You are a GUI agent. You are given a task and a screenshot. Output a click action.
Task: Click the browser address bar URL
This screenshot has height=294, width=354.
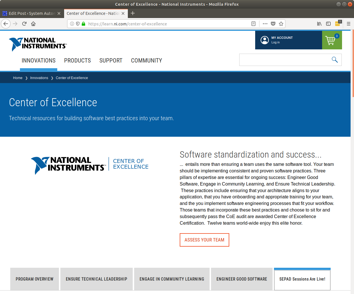coord(128,24)
